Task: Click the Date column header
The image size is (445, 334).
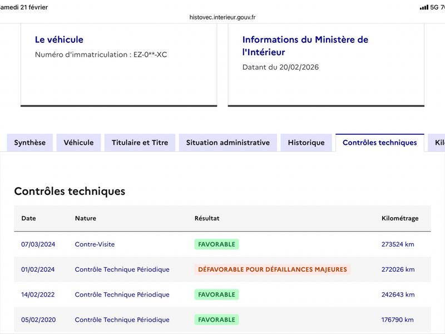Action: [x=29, y=218]
